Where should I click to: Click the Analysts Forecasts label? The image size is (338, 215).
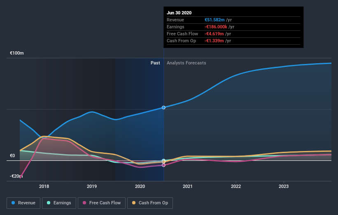click(186, 63)
